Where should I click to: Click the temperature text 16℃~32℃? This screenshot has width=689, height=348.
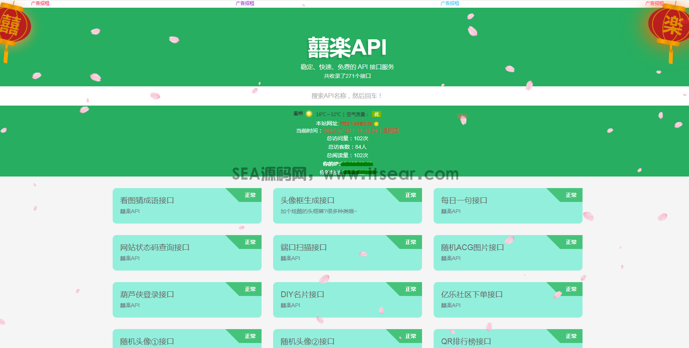328,114
